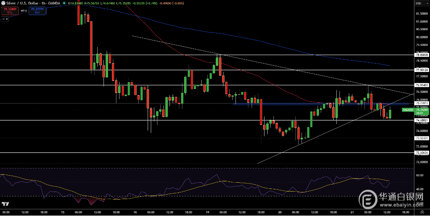430x216 pixels.
Task: Select the 78.86838 horizontal line price label
Action: [x=422, y=55]
